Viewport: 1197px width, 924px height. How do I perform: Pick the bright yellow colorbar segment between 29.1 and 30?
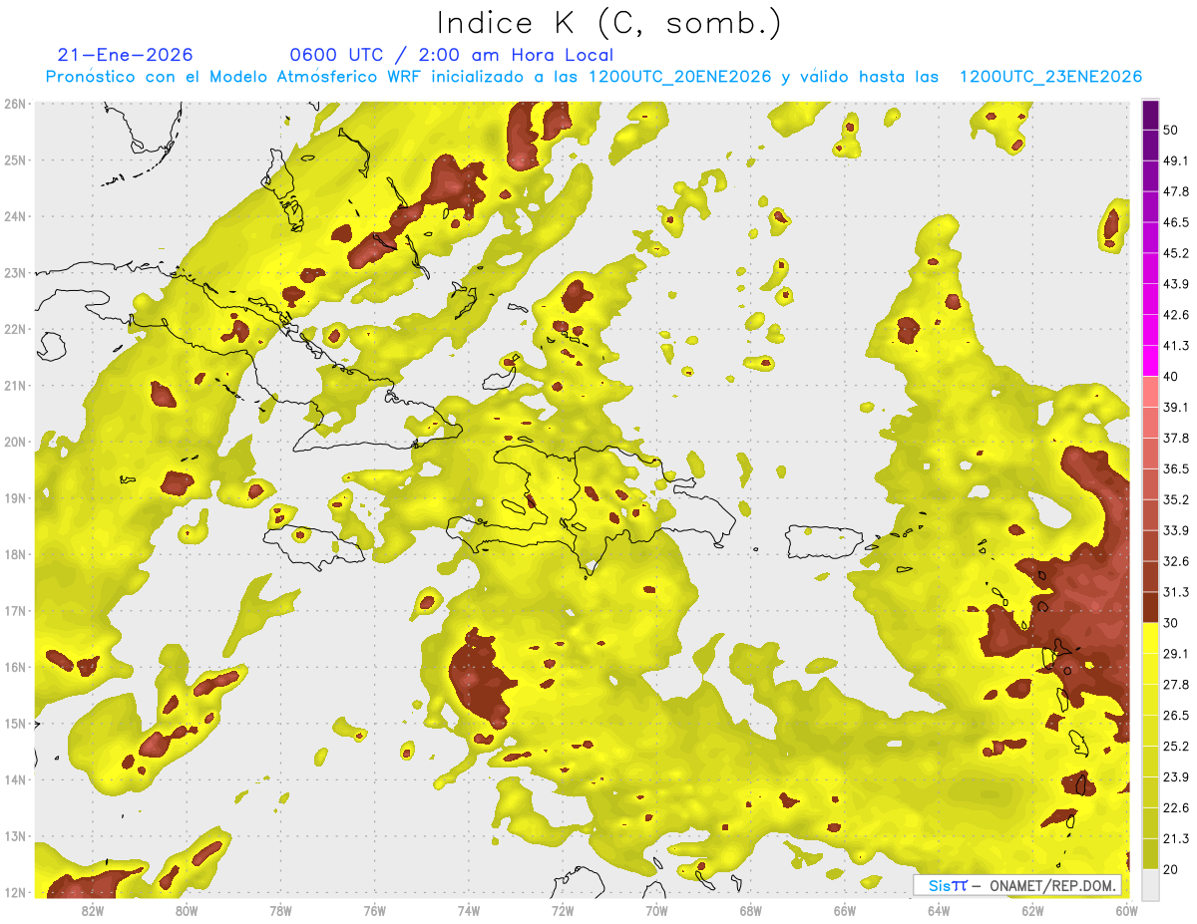coord(1150,638)
